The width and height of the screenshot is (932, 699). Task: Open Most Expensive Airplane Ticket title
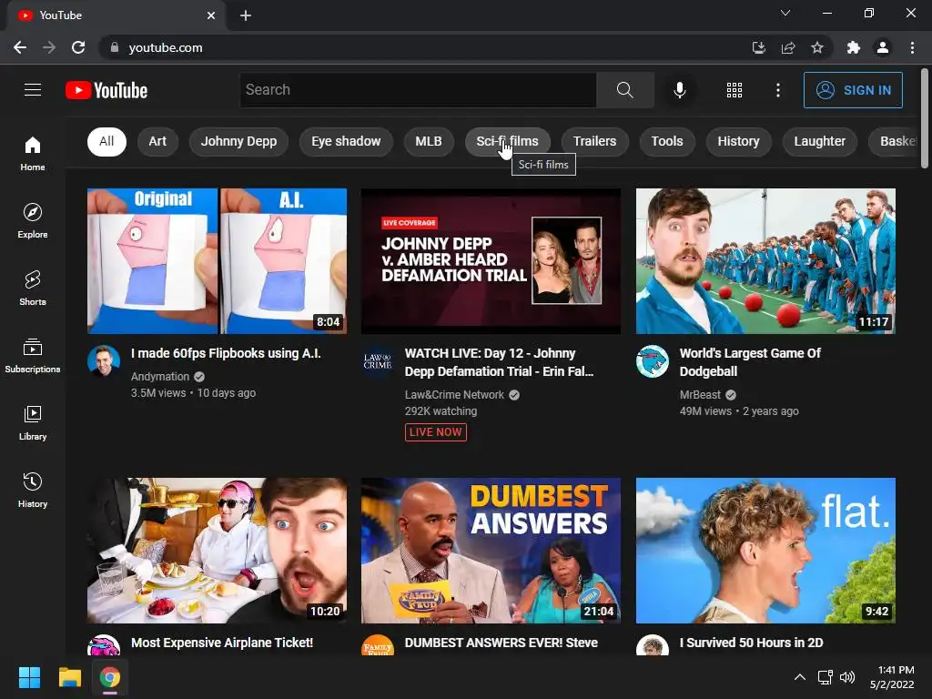coord(222,643)
